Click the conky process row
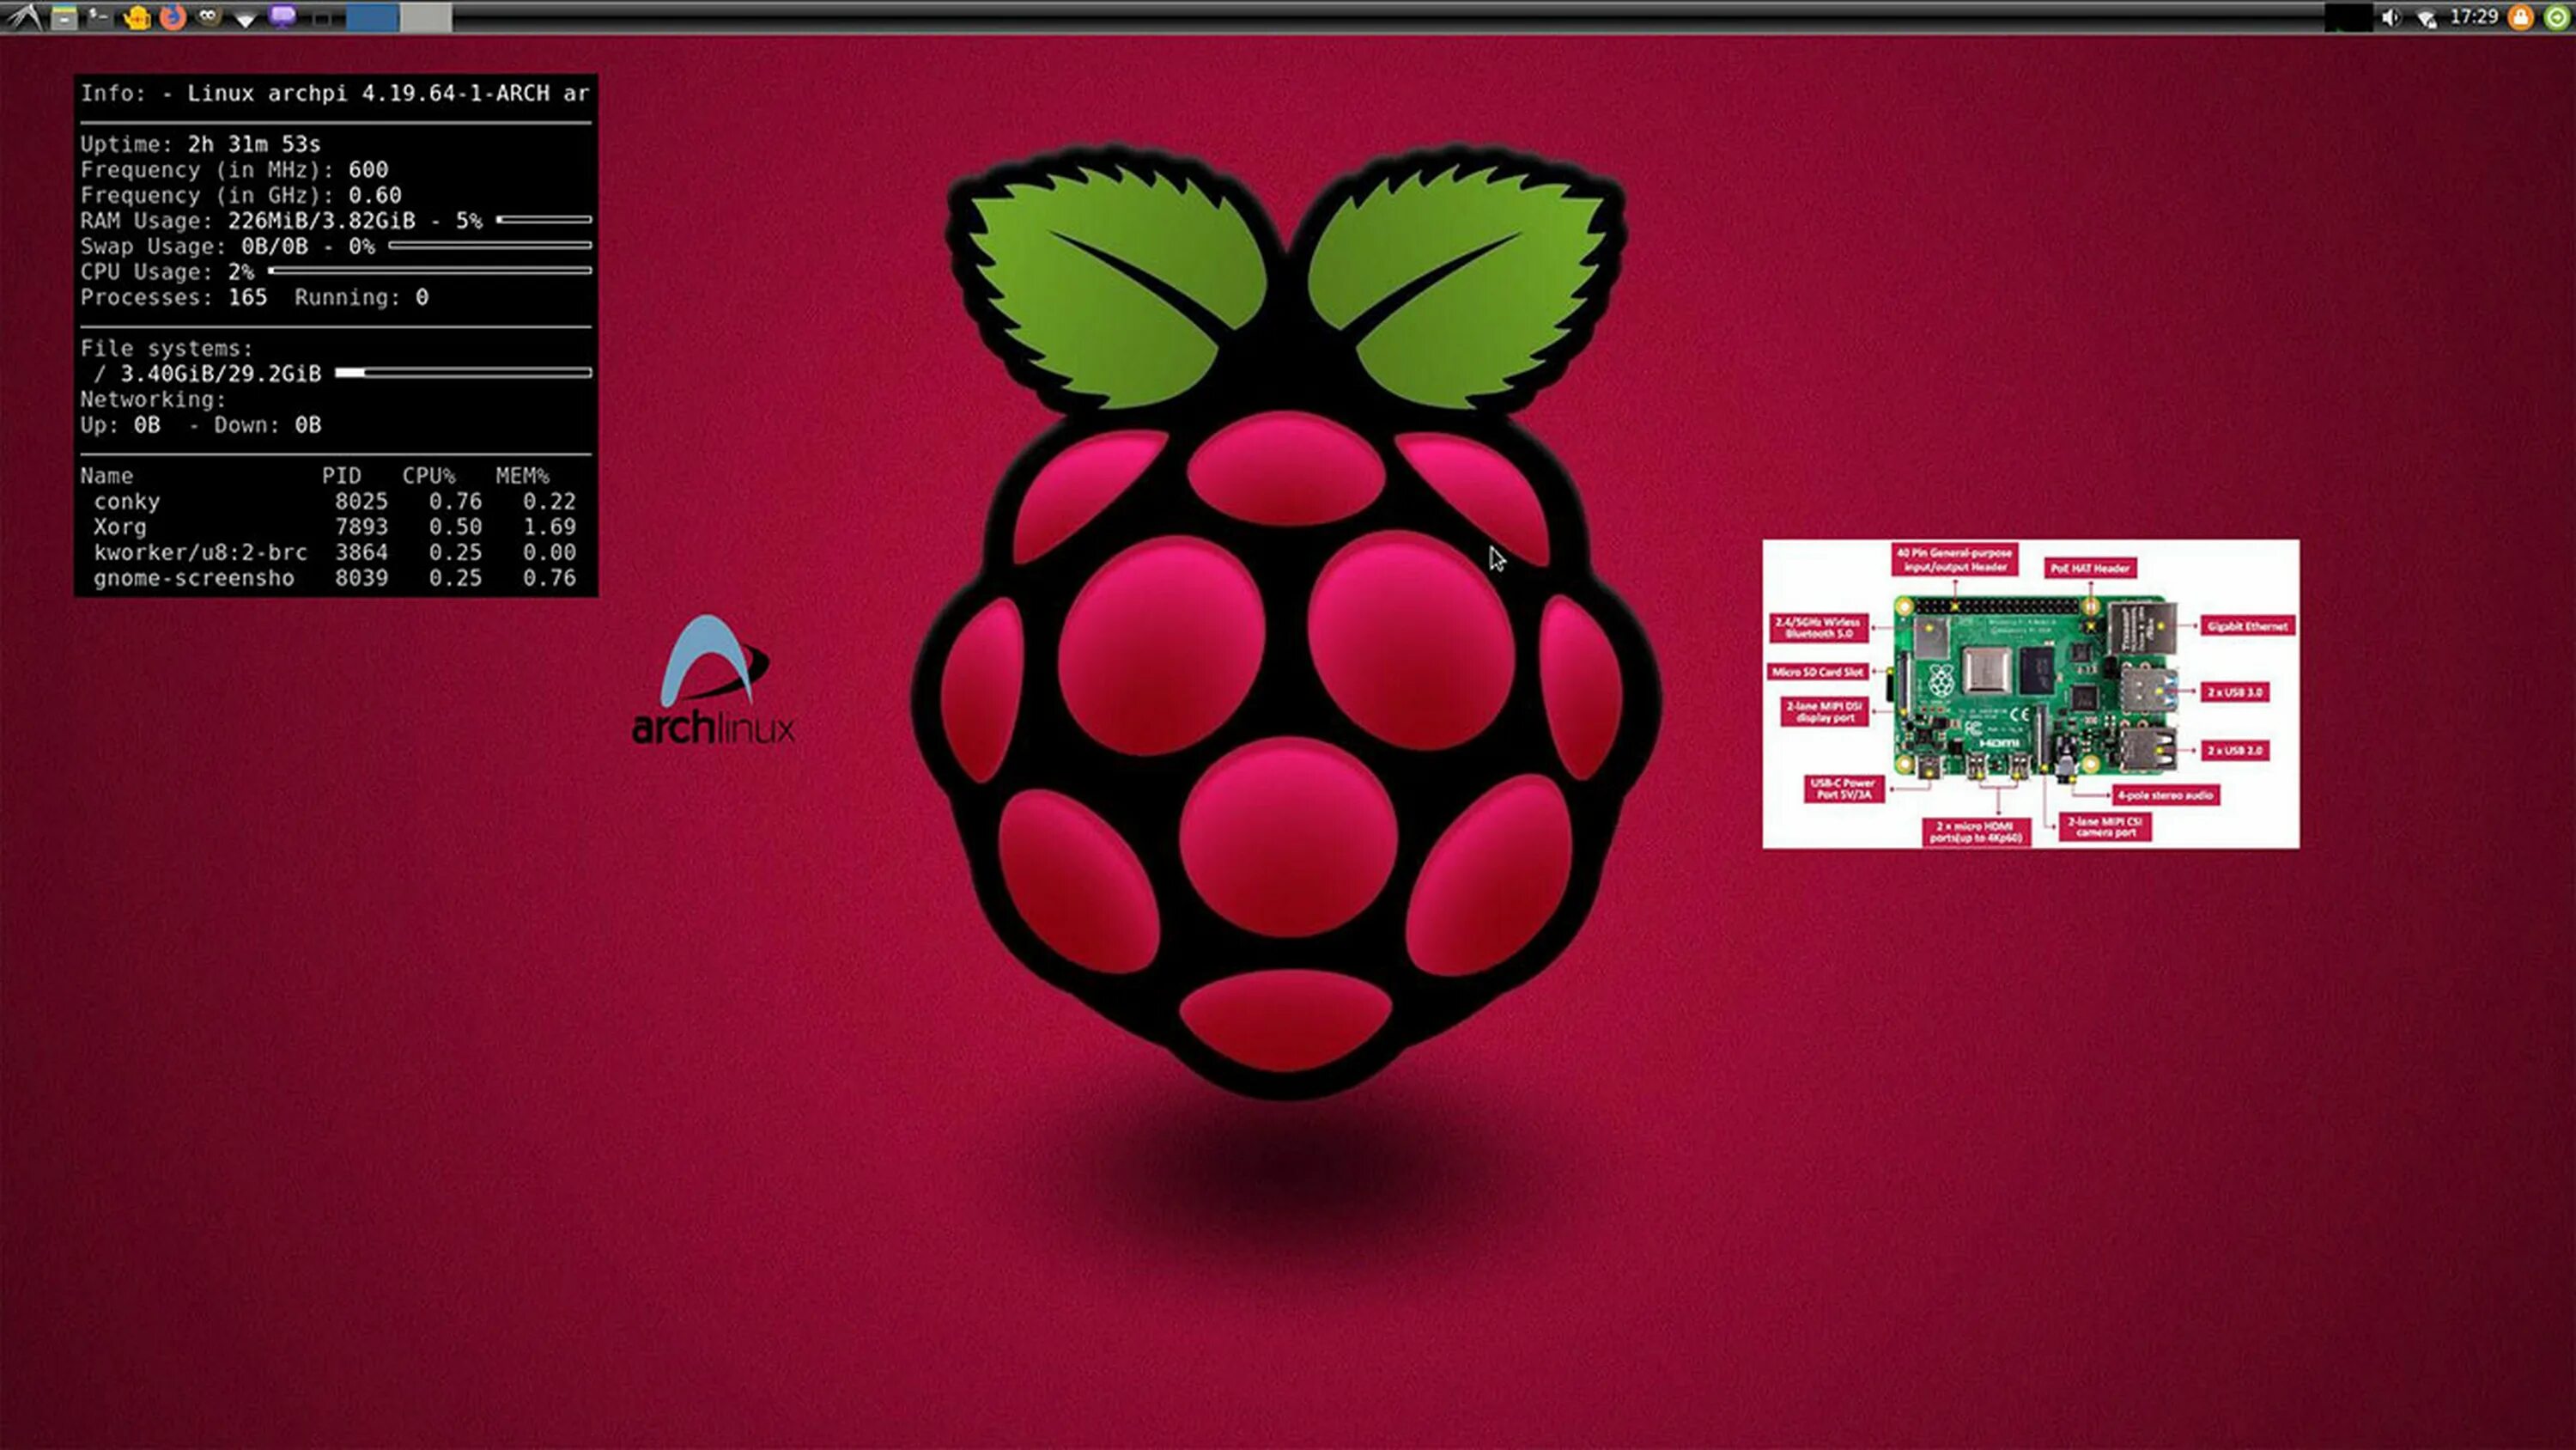Image resolution: width=2576 pixels, height=1450 pixels. pyautogui.click(x=335, y=502)
